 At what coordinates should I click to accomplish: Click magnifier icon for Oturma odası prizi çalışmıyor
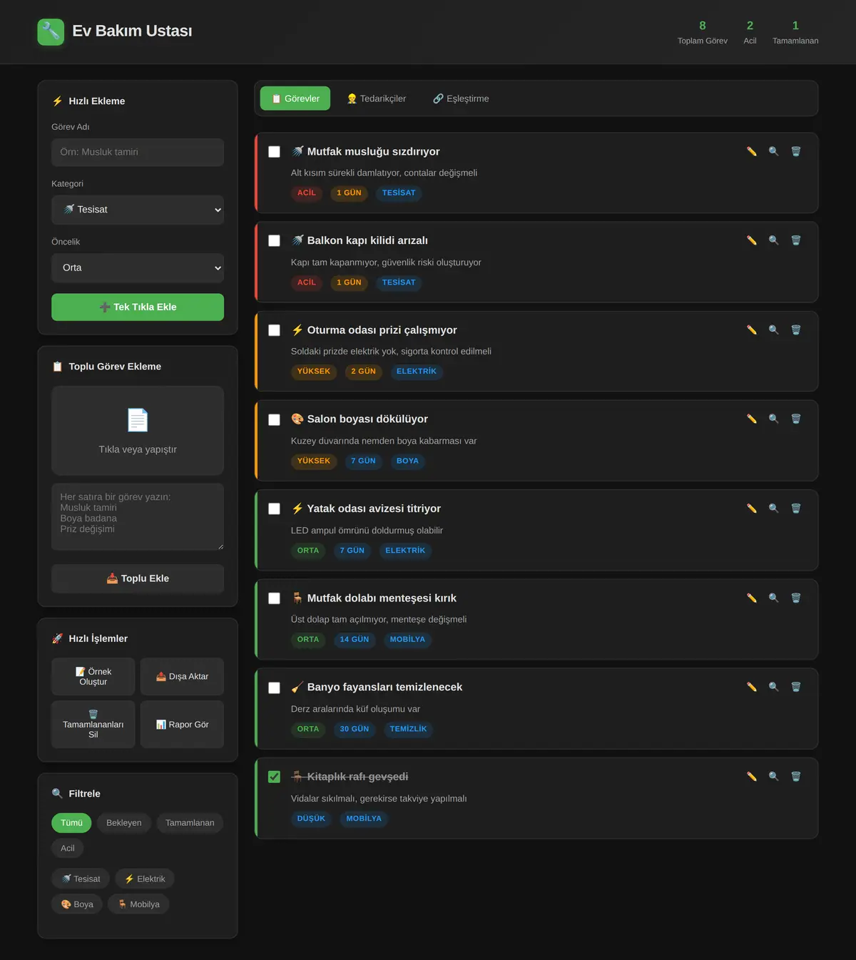click(x=773, y=330)
